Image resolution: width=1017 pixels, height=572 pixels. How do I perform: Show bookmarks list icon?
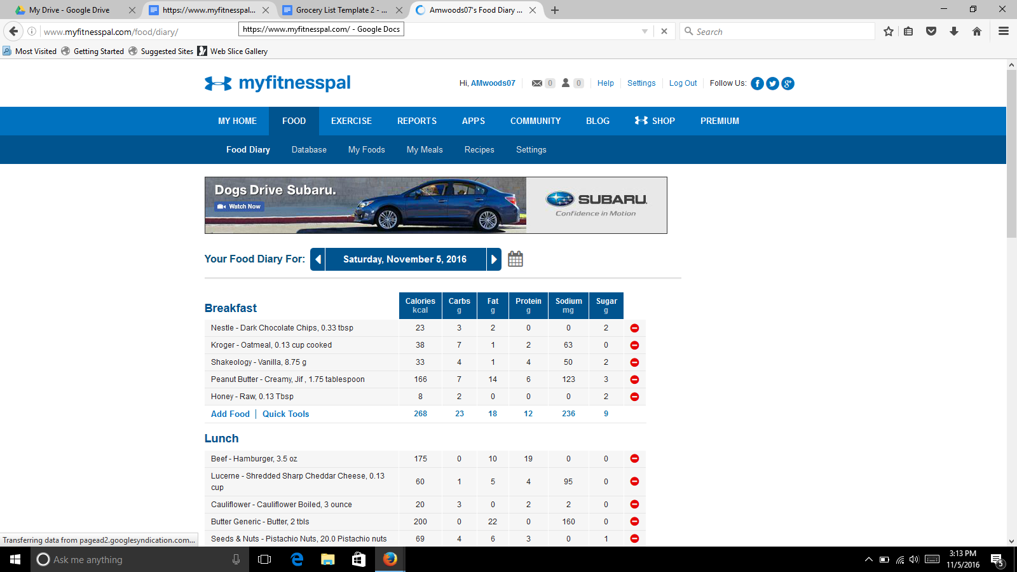[908, 31]
